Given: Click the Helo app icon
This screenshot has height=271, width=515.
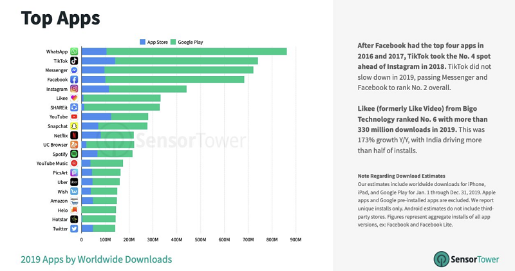Looking at the screenshot, I should point(74,210).
